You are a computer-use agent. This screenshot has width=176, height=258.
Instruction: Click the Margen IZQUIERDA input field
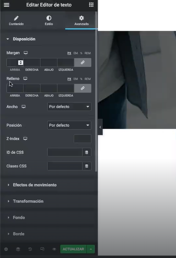click(66, 62)
